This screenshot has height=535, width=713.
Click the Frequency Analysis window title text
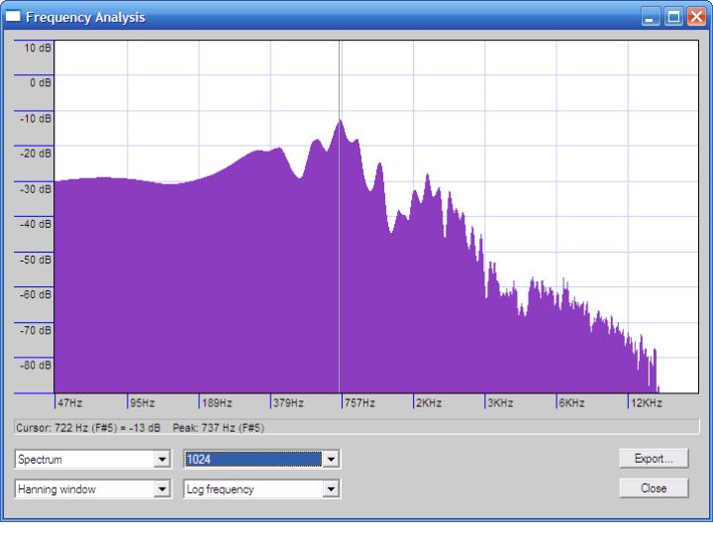[85, 17]
